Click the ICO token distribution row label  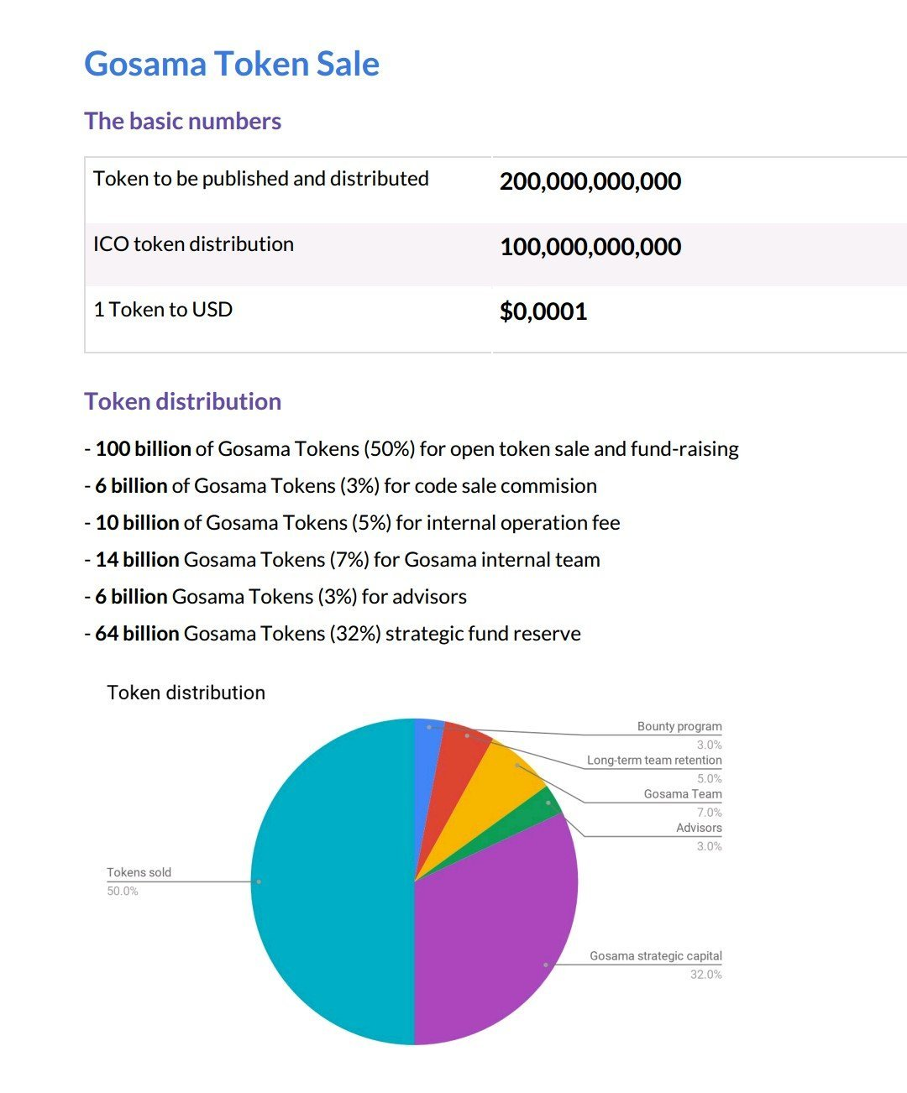(x=193, y=244)
